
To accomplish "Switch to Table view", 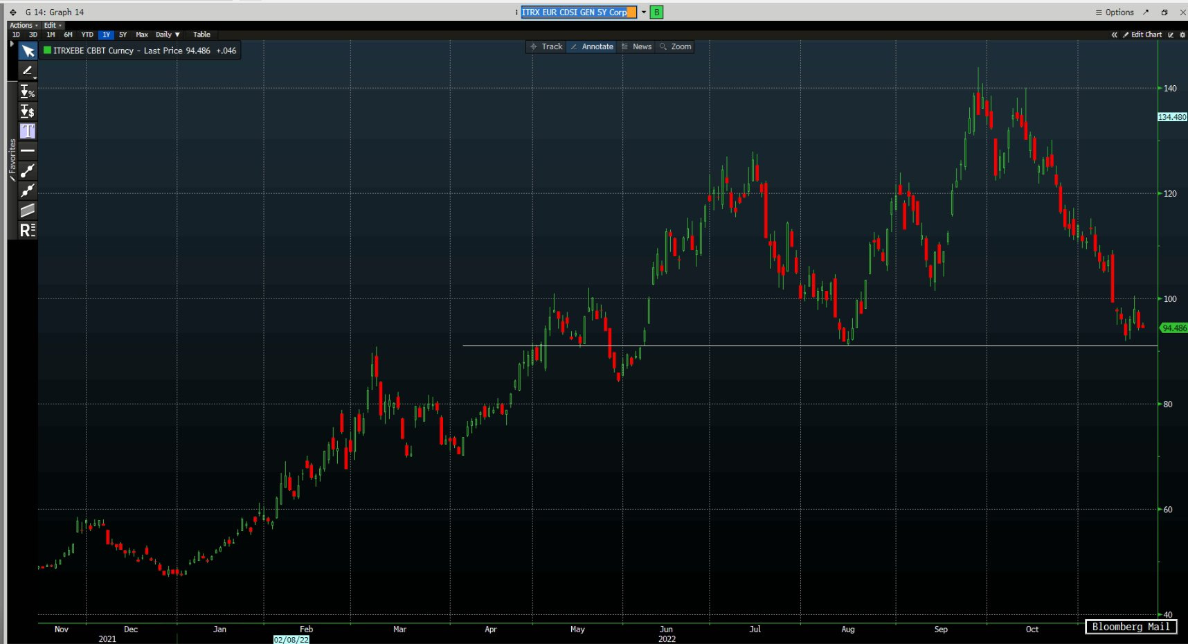I will pos(201,35).
